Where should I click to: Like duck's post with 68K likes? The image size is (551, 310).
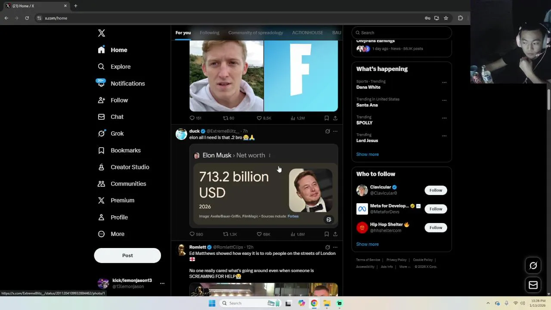coord(263,234)
